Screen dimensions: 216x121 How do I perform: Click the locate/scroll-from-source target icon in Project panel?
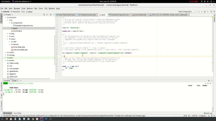pyautogui.click(x=44, y=15)
